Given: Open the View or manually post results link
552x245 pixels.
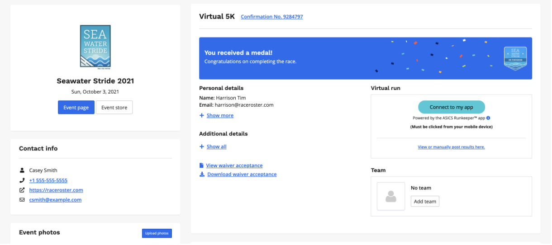Looking at the screenshot, I should pos(451,147).
